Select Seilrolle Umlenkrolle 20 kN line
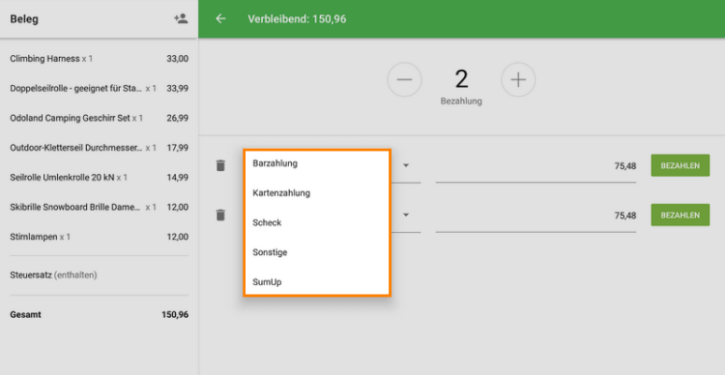This screenshot has height=375, width=725. [99, 178]
